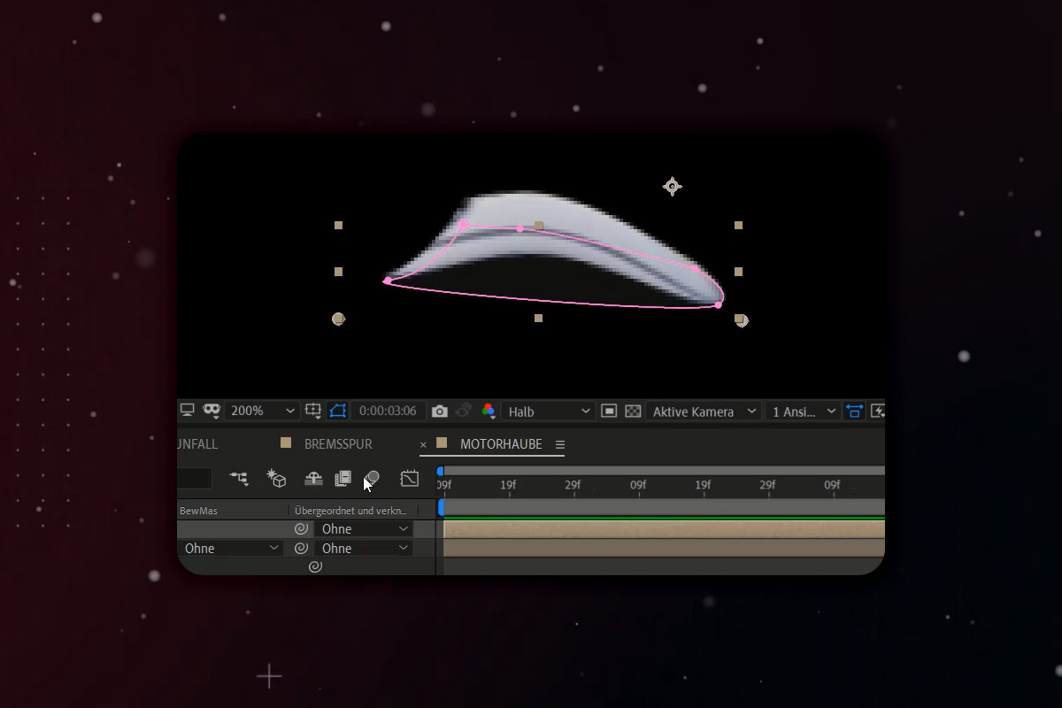Open the composition mini-flowchart icon
The width and height of the screenshot is (1062, 708).
tap(239, 479)
